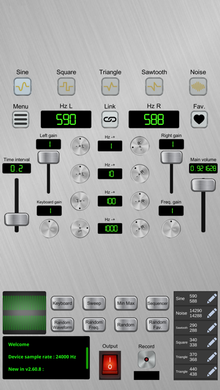Edit the Sawtooth 290 favorite pencil
Image resolution: width=220 pixels, height=390 pixels.
pos(212,328)
